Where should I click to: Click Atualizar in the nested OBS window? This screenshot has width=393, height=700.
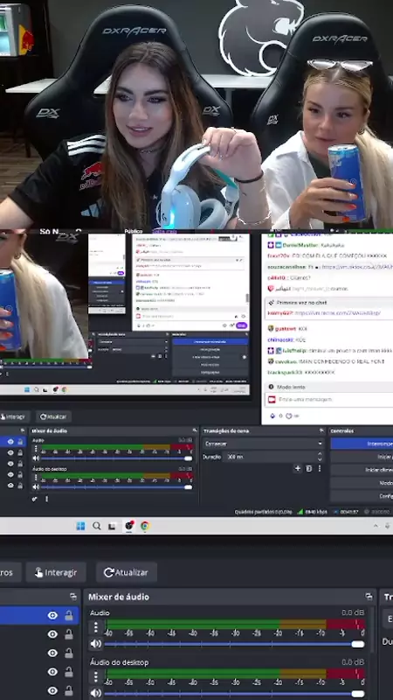click(53, 416)
